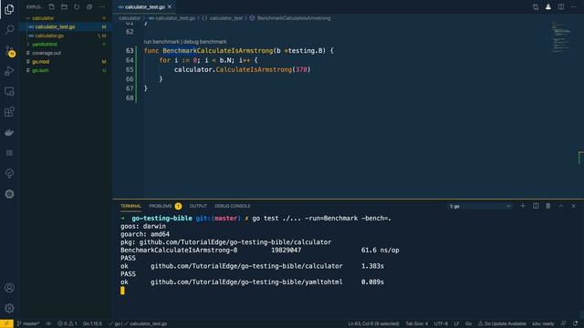Switch to the TERMINAL panel tab
Image resolution: width=584 pixels, height=328 pixels.
click(130, 206)
